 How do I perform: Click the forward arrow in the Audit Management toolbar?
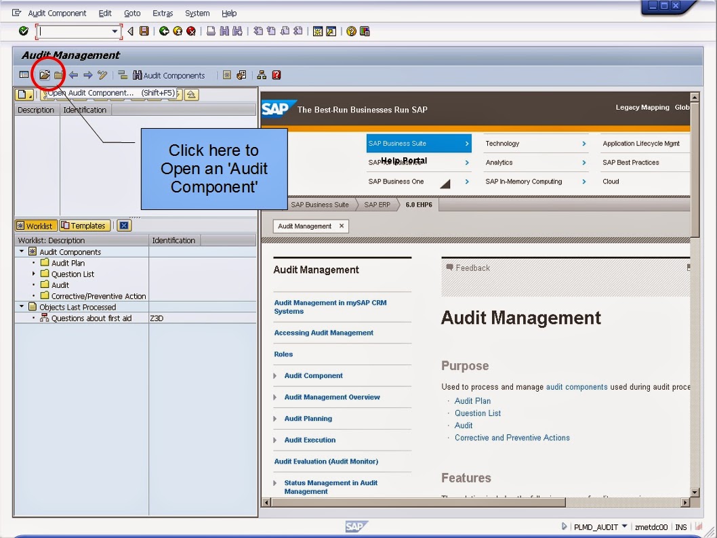87,75
